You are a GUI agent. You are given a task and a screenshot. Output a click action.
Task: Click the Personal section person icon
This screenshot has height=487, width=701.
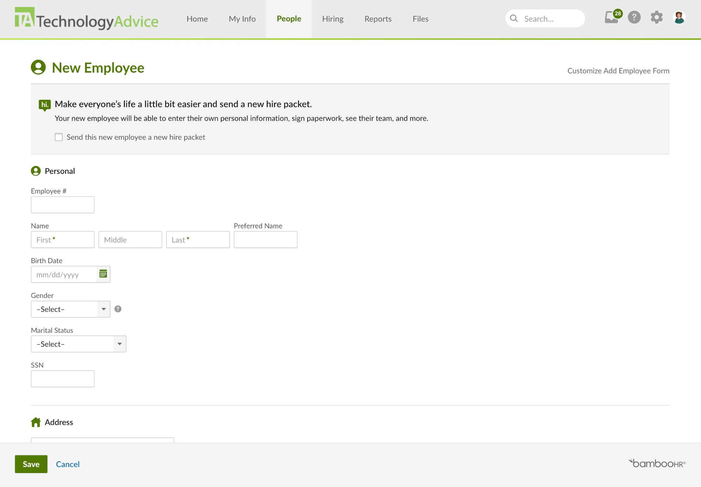[36, 171]
